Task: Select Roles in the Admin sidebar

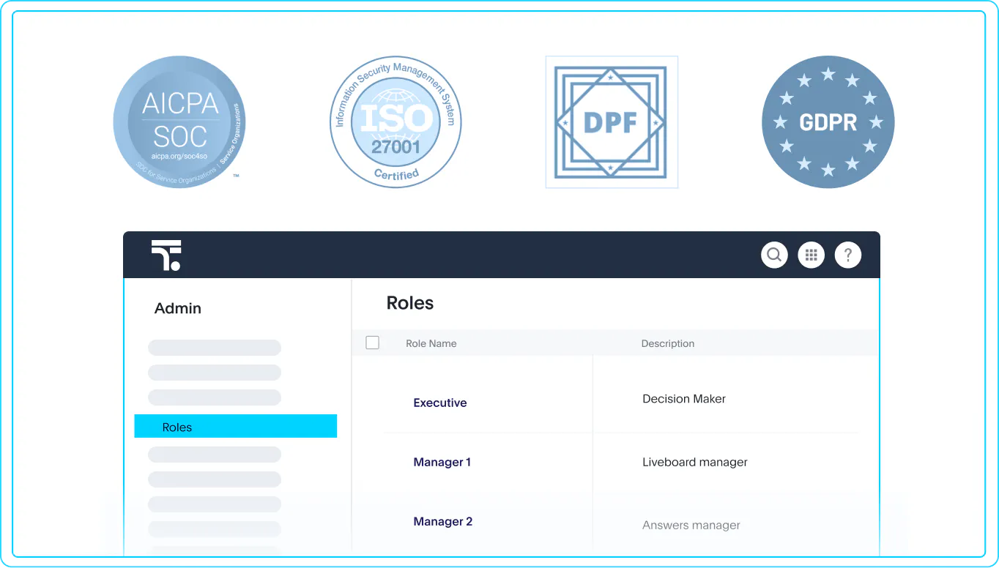Action: 235,427
